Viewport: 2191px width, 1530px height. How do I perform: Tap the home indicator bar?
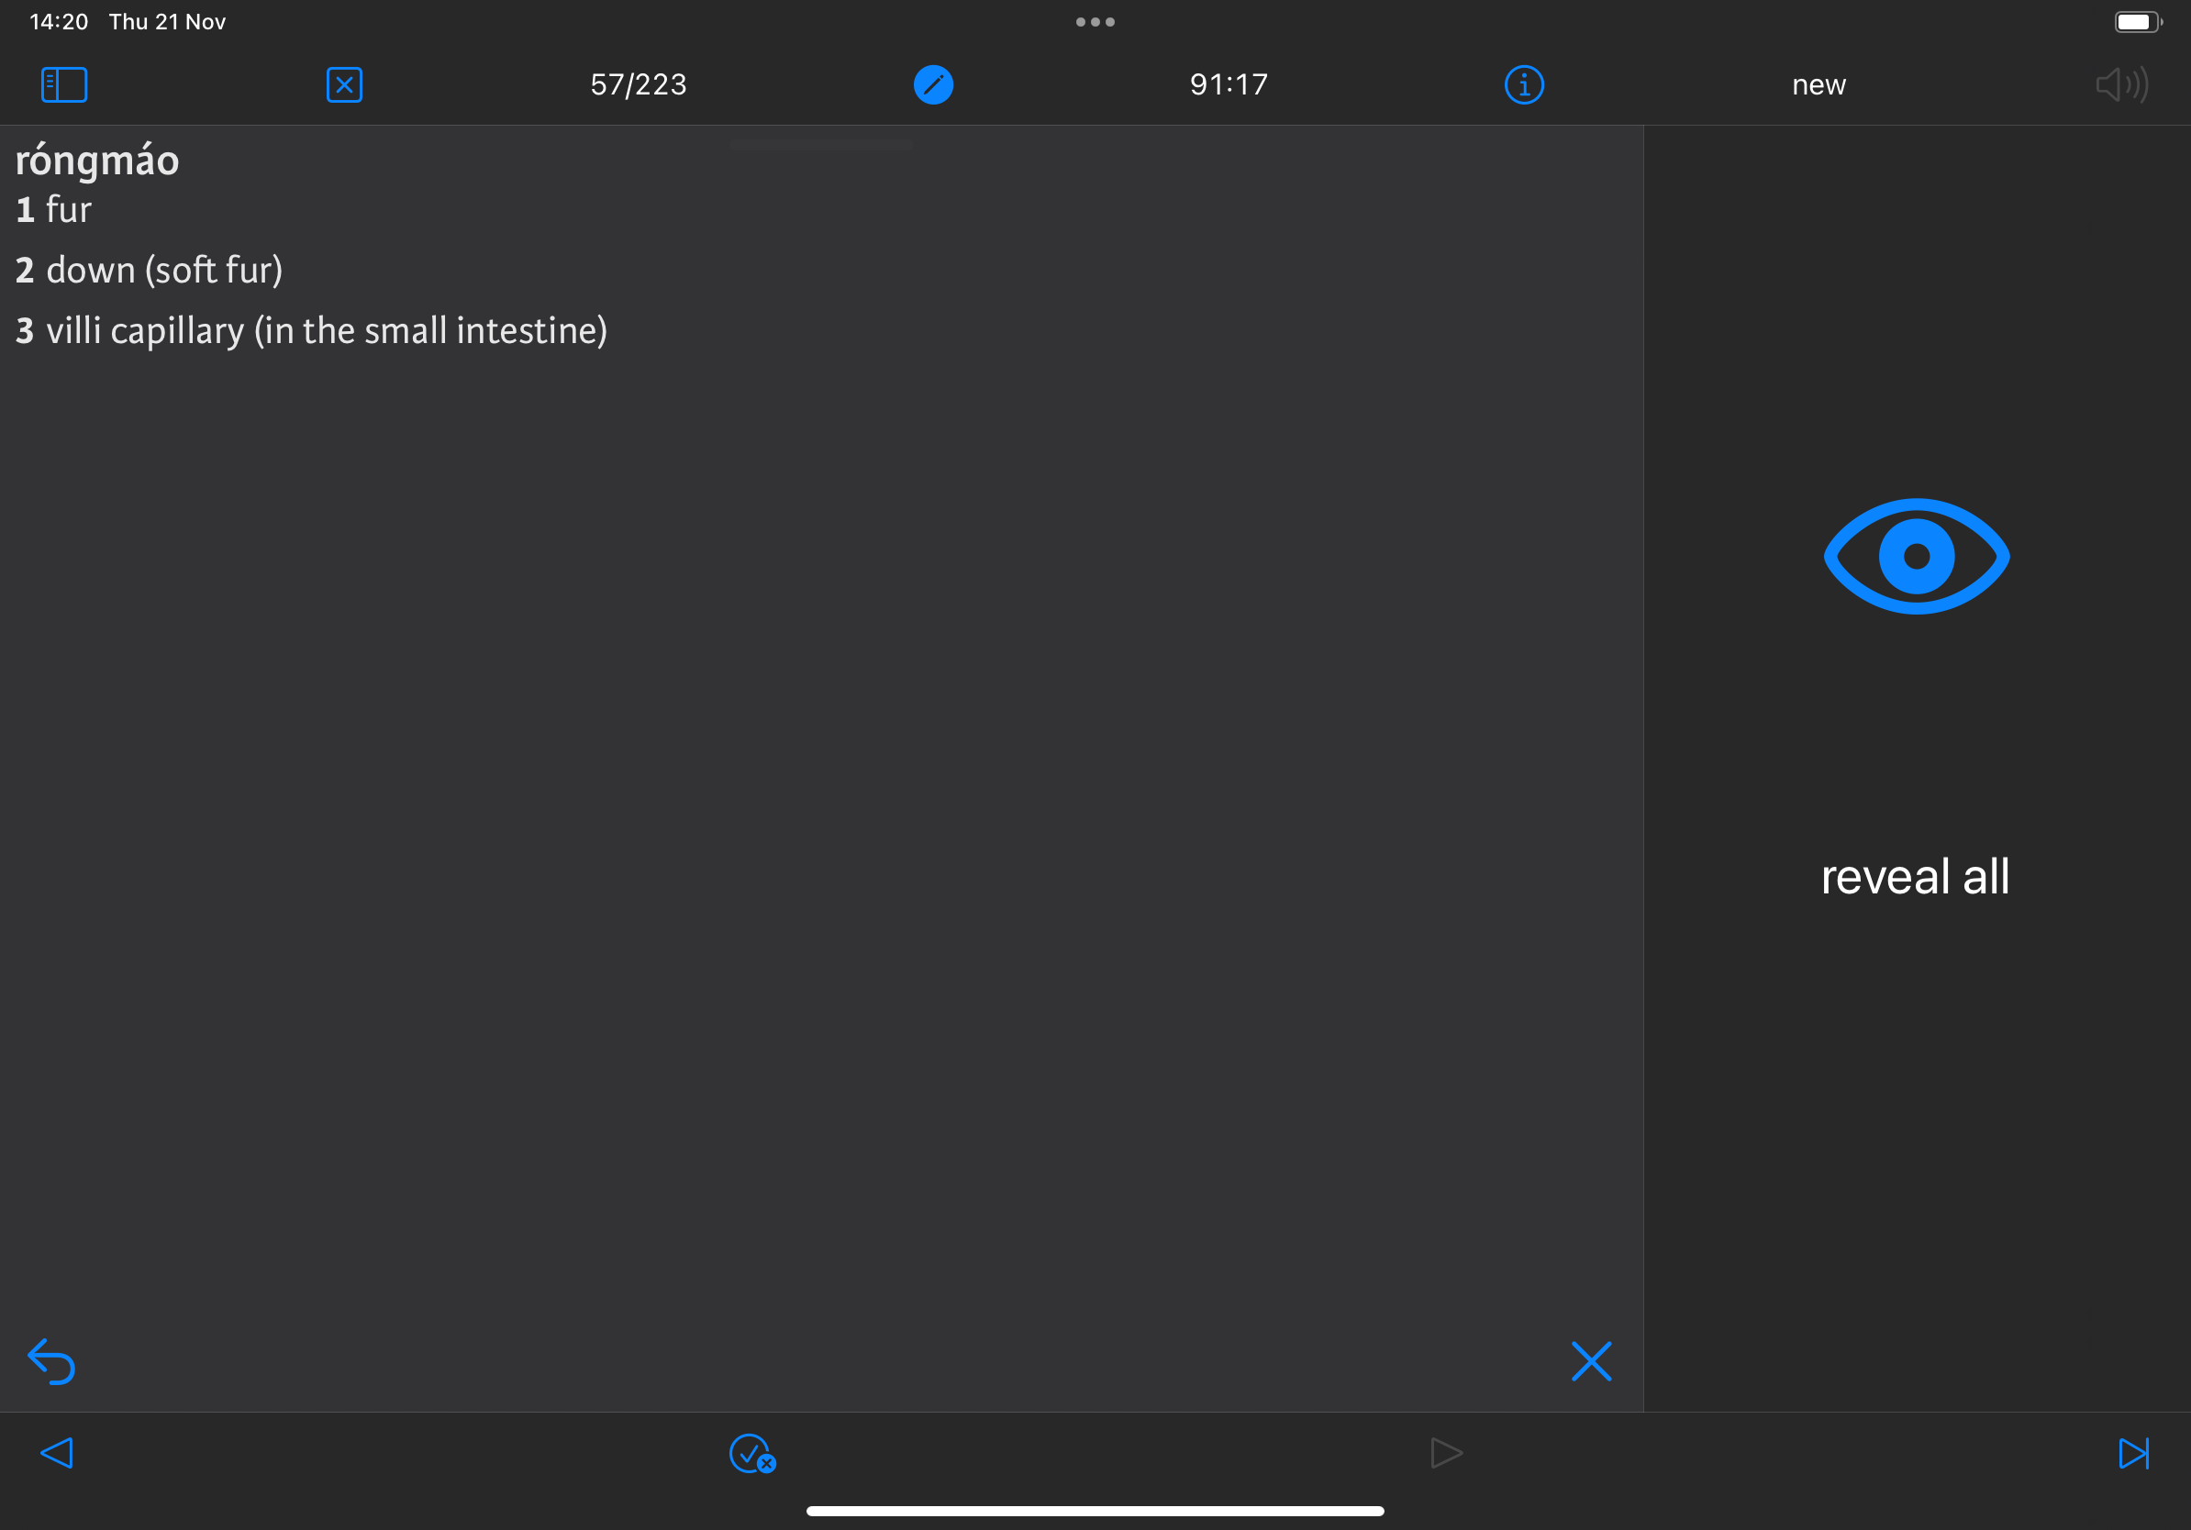pyautogui.click(x=1095, y=1511)
